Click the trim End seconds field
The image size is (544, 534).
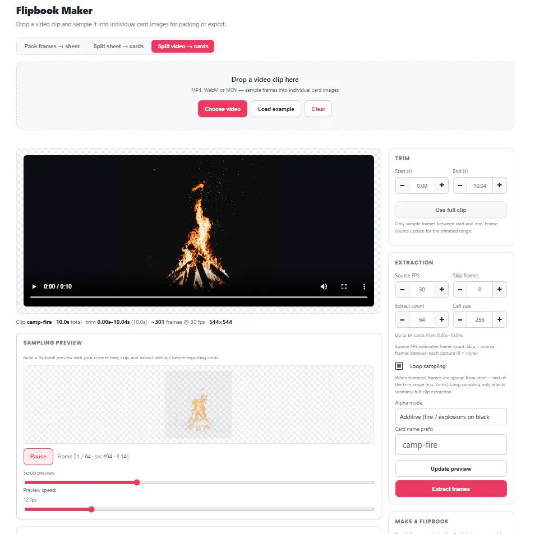pyautogui.click(x=480, y=185)
